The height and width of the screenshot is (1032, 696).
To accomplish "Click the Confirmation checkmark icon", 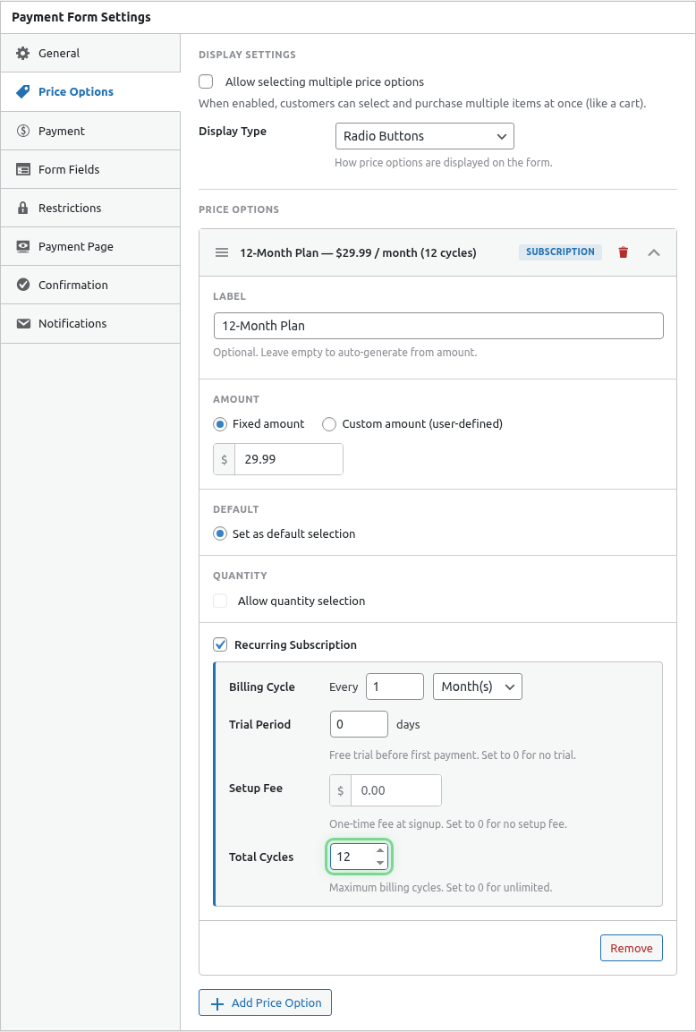I will coord(23,285).
